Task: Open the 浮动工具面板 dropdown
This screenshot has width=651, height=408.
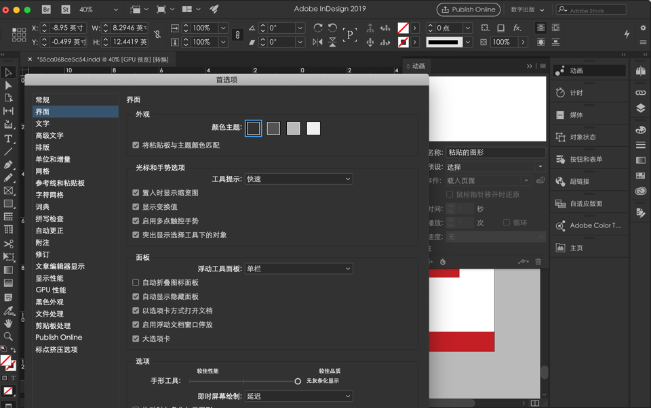Action: click(x=298, y=269)
